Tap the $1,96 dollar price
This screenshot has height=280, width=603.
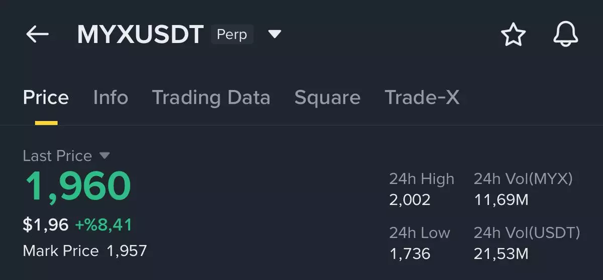tap(46, 225)
